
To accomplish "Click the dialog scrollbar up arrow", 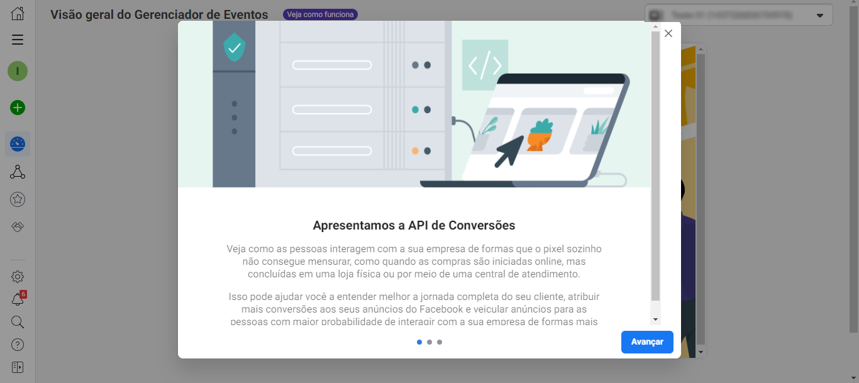I will 656,26.
